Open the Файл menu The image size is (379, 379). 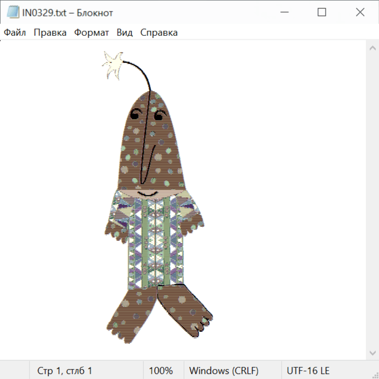point(15,33)
